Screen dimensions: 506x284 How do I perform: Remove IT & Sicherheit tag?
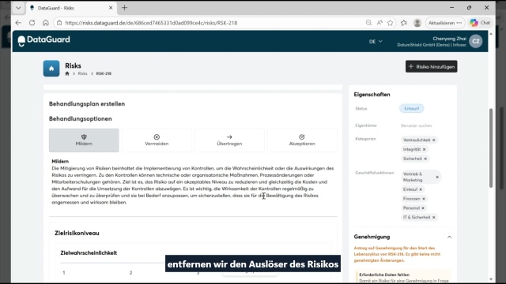pos(434,218)
